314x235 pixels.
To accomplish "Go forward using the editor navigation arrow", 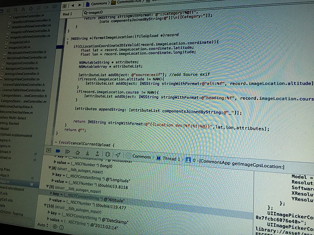I will pyautogui.click(x=80, y=5).
